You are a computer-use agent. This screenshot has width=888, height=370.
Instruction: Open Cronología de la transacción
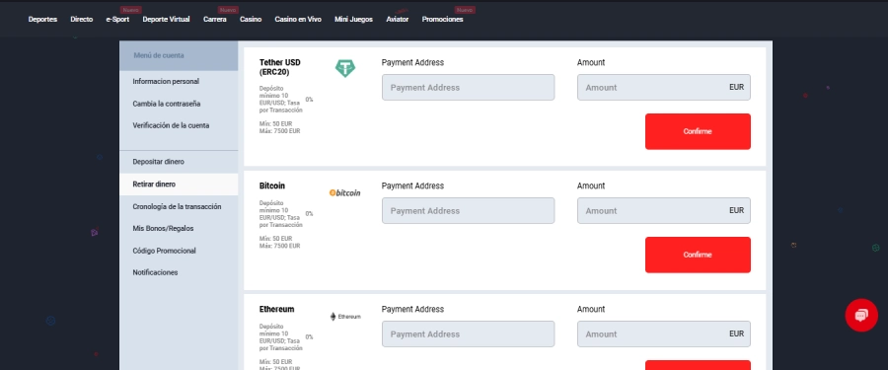click(179, 207)
